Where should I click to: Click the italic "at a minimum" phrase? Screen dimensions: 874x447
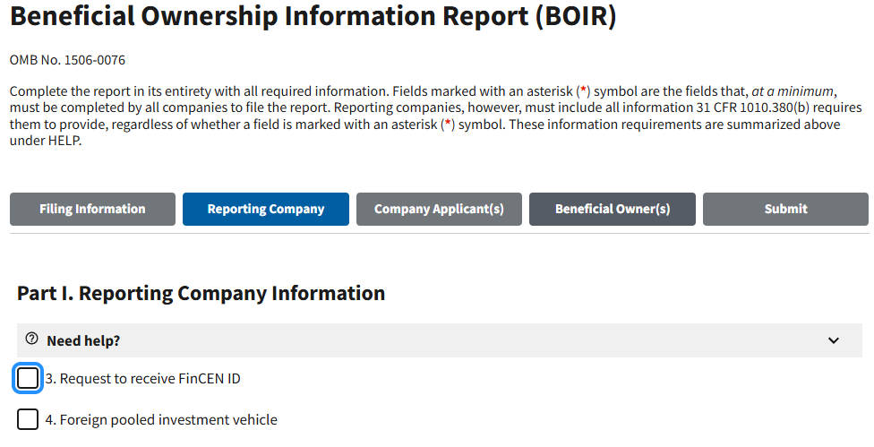click(x=793, y=91)
